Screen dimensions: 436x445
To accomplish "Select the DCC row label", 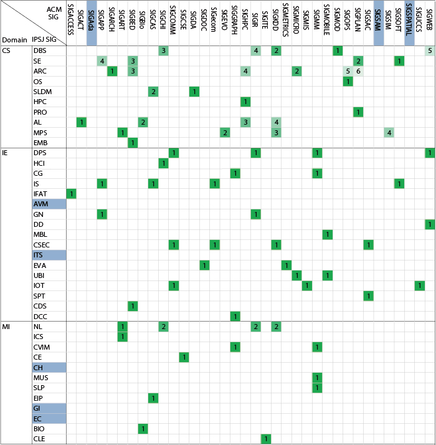I will pos(40,317).
